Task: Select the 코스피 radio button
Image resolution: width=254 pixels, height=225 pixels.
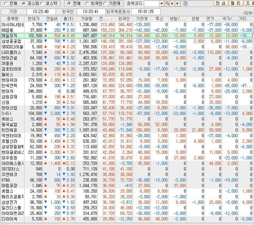Action: (x=24, y=4)
